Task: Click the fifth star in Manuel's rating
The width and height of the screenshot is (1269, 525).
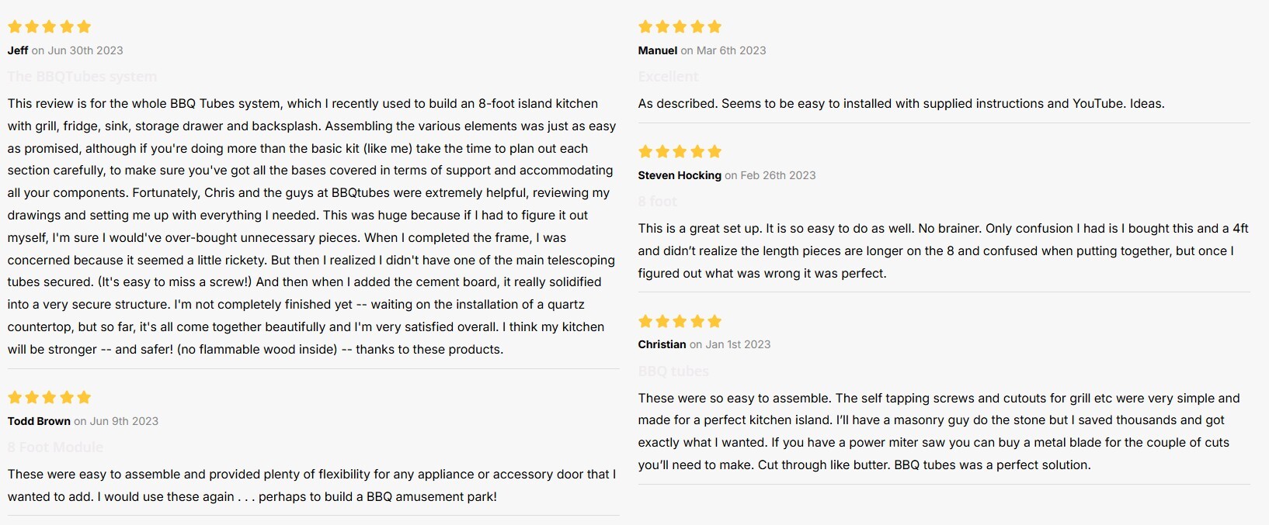Action: tap(714, 27)
